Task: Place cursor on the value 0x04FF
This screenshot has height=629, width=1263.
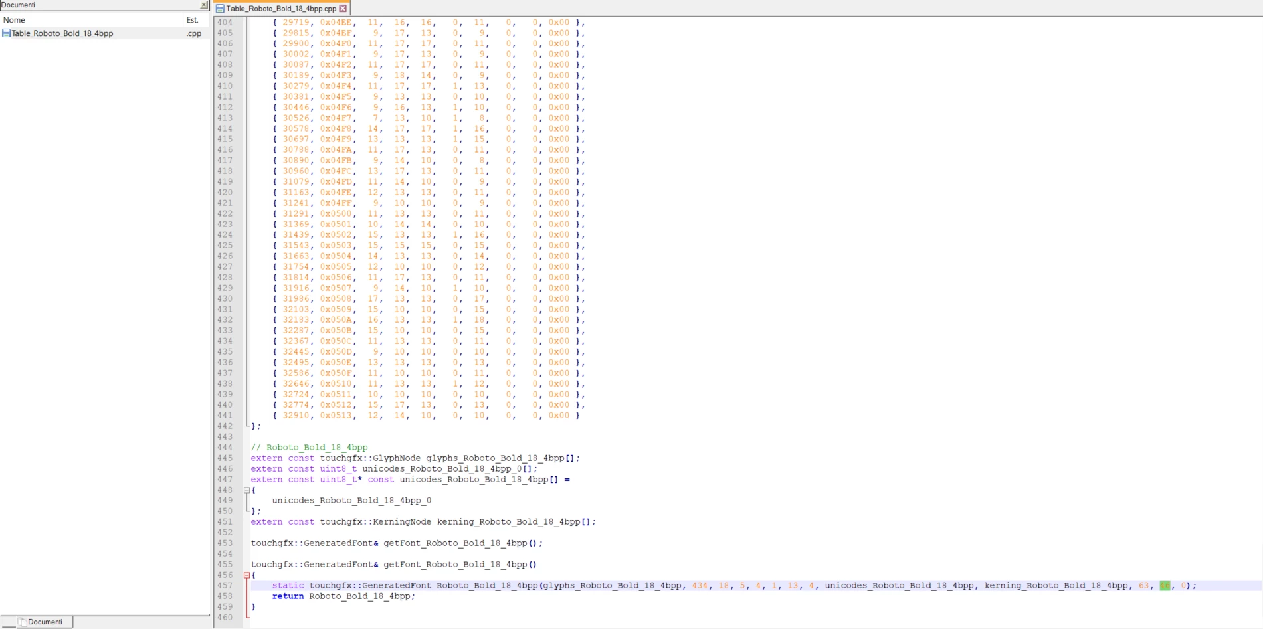Action: 336,203
